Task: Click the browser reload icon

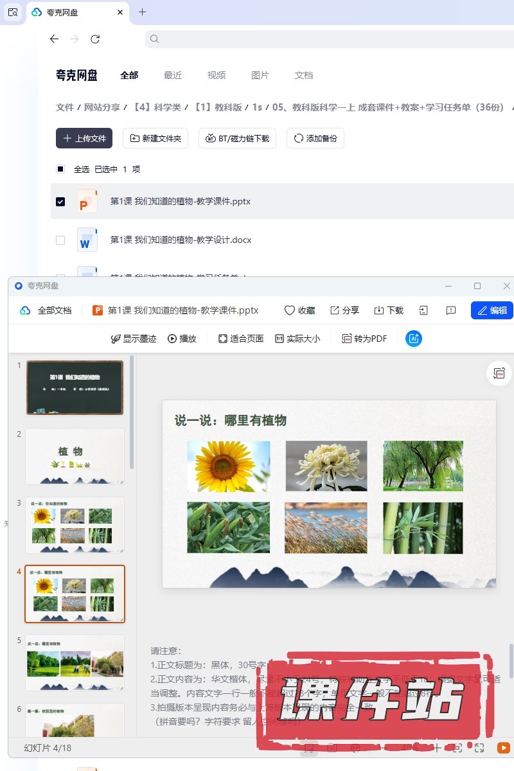Action: [x=95, y=39]
